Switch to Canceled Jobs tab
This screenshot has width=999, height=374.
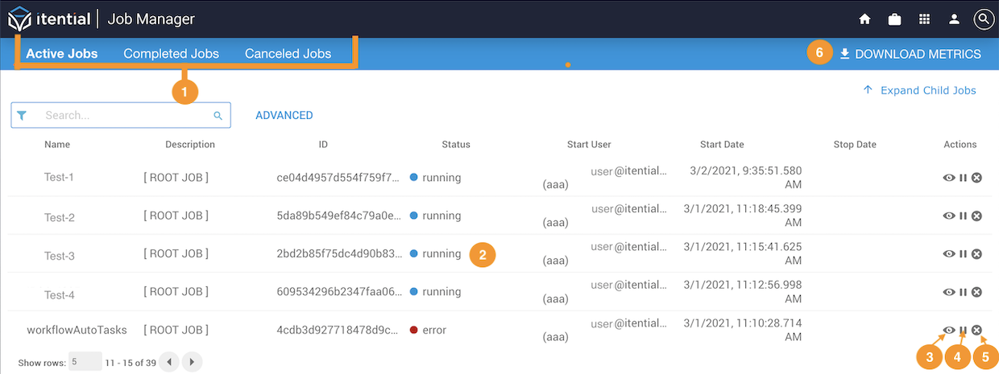288,54
